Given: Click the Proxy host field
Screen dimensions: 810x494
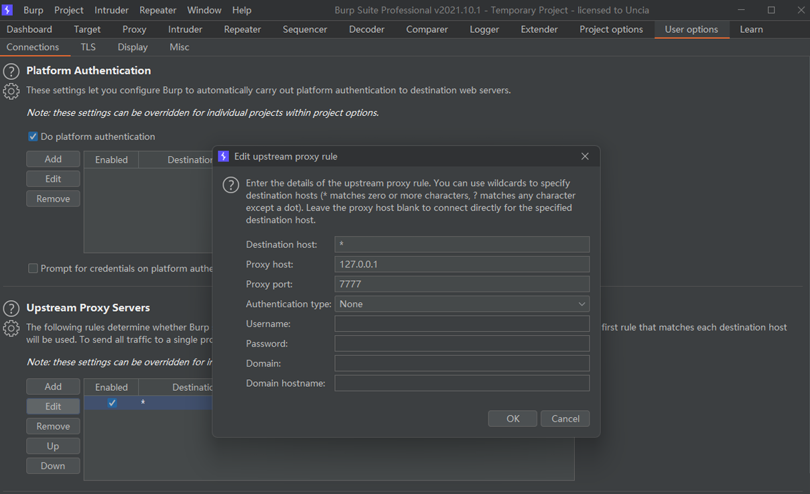Looking at the screenshot, I should tap(462, 264).
